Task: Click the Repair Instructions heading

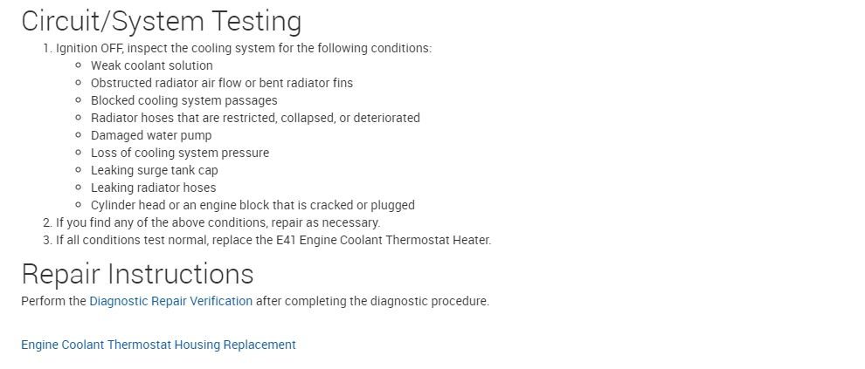Action: click(x=137, y=274)
